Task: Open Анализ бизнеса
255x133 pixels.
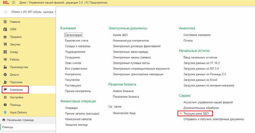Action: coord(123,91)
